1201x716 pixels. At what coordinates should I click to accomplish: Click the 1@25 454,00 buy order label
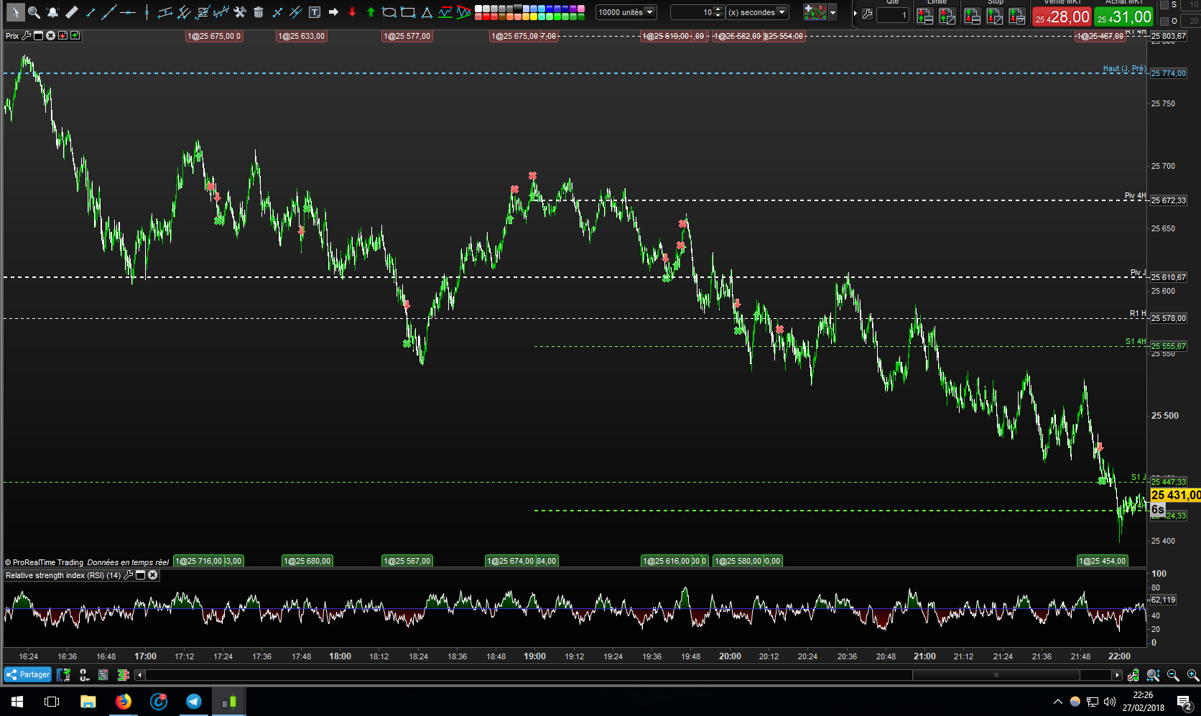coord(1103,561)
